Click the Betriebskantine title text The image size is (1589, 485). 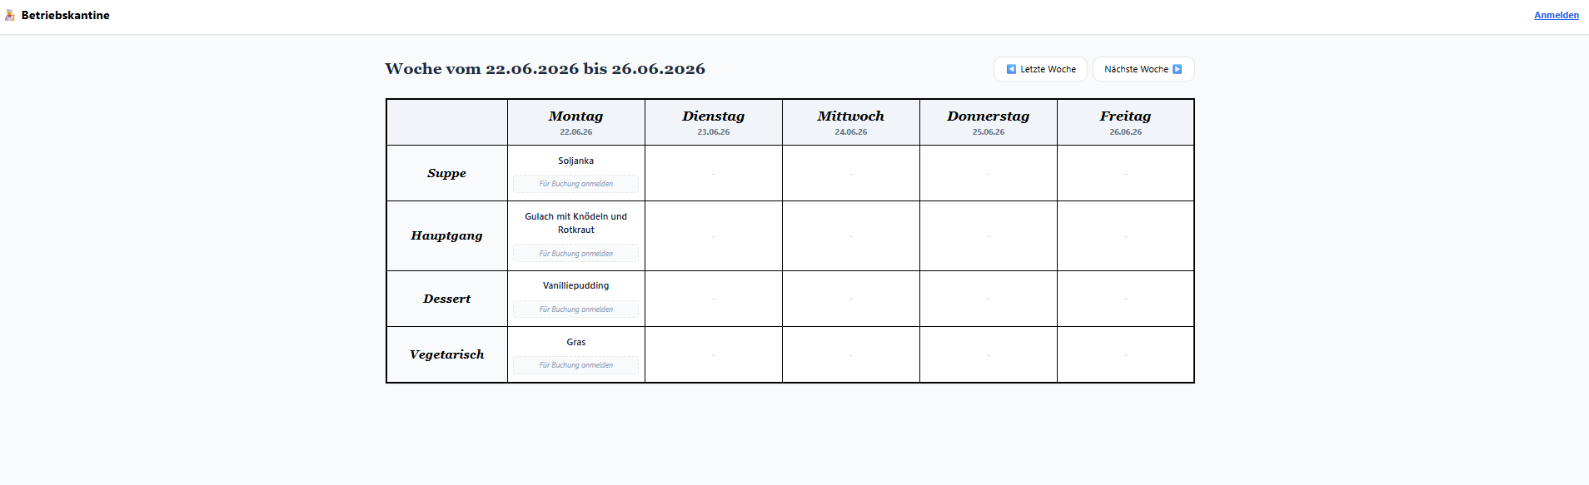(x=65, y=15)
